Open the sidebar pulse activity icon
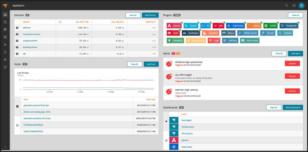The height and width of the screenshot is (152, 308). 5,45
